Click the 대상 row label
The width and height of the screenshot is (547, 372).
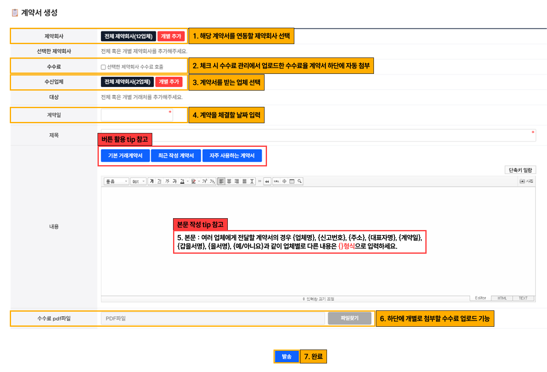[x=54, y=97]
